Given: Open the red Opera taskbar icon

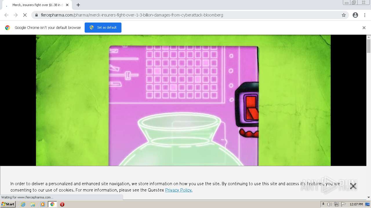Looking at the screenshot, I should click(62, 204).
